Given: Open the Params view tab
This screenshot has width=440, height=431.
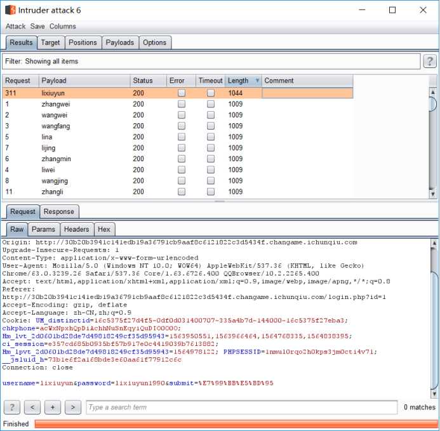Looking at the screenshot, I should click(44, 229).
